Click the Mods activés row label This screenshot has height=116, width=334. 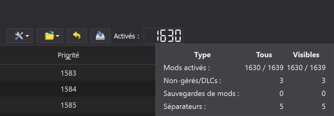(x=187, y=68)
